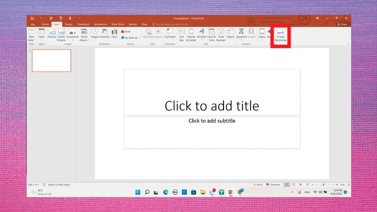Insert Pictures from the device
The image size is (377, 212).
(x=52, y=34)
